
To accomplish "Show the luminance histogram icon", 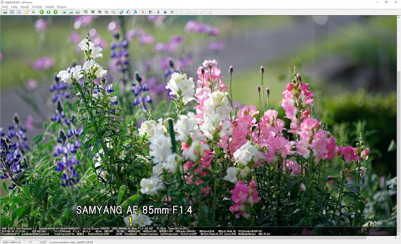I will 71,12.
